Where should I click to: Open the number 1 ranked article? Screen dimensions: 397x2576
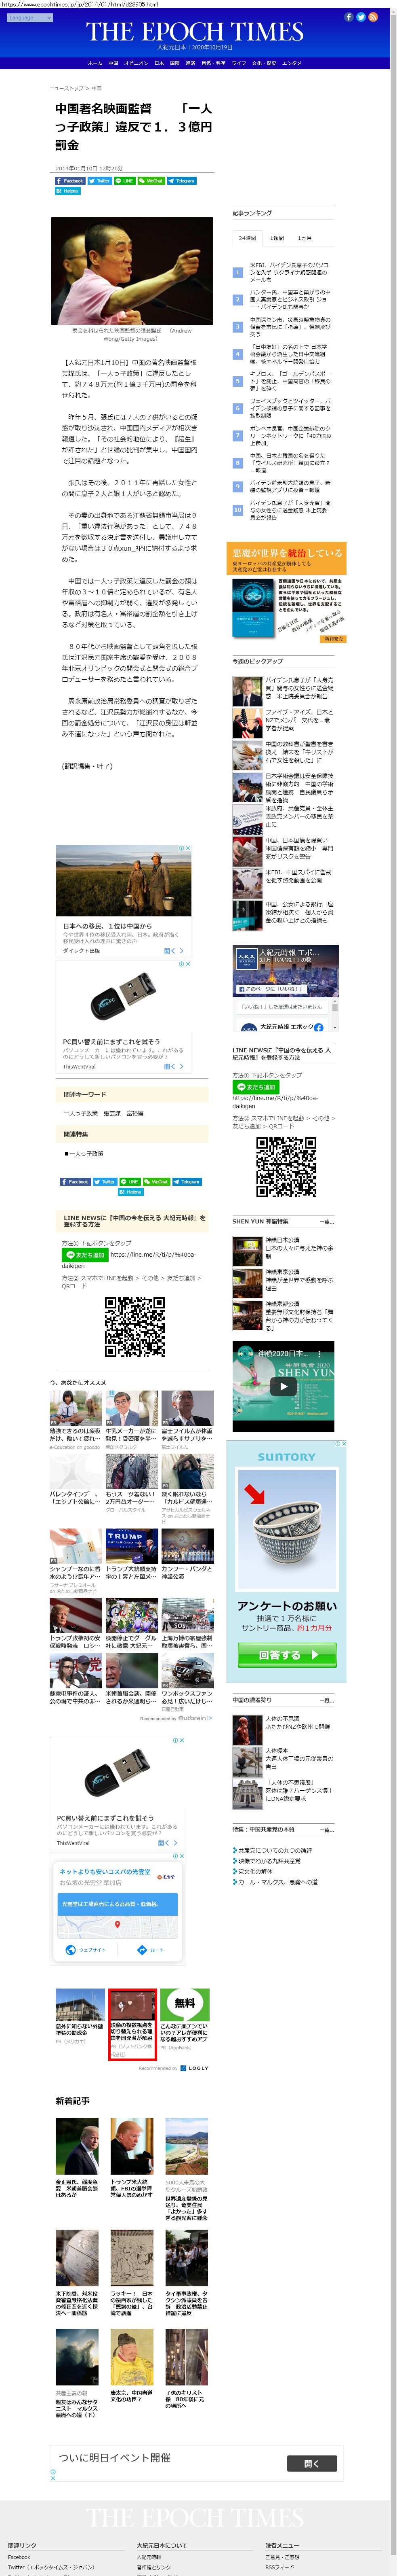[290, 272]
